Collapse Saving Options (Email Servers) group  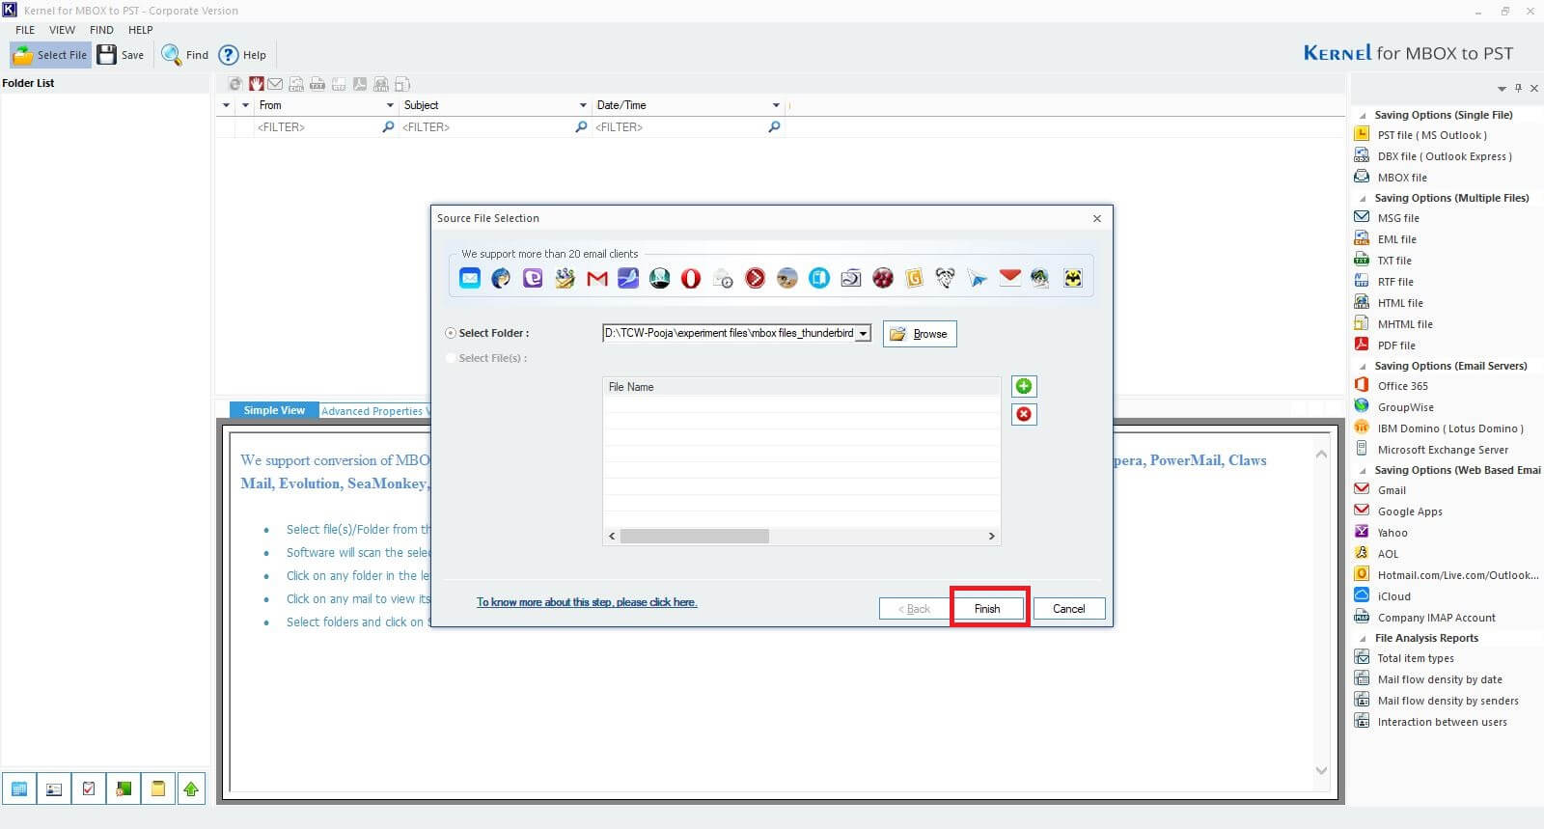coord(1363,366)
